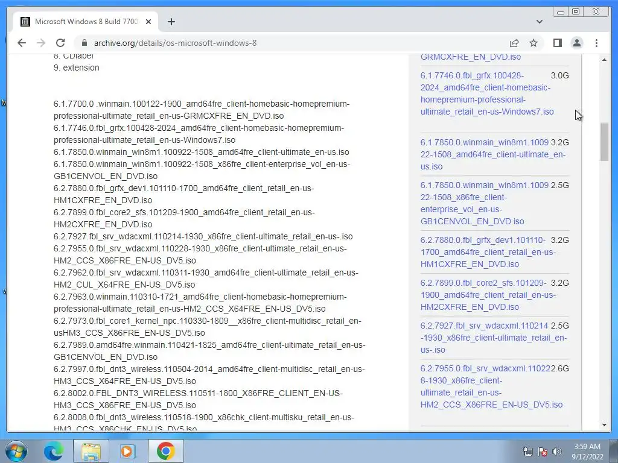
Task: Open Chrome's three-dot menu
Action: [x=596, y=43]
